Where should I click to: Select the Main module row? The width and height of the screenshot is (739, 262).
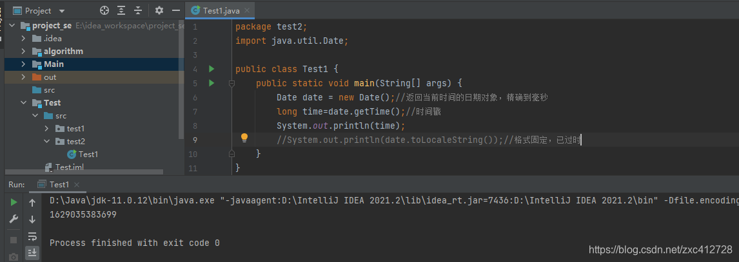point(94,64)
